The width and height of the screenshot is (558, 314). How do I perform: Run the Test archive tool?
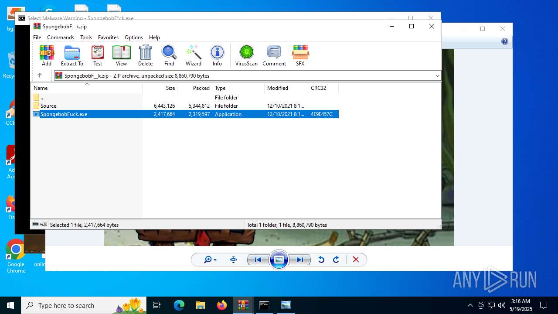[98, 55]
